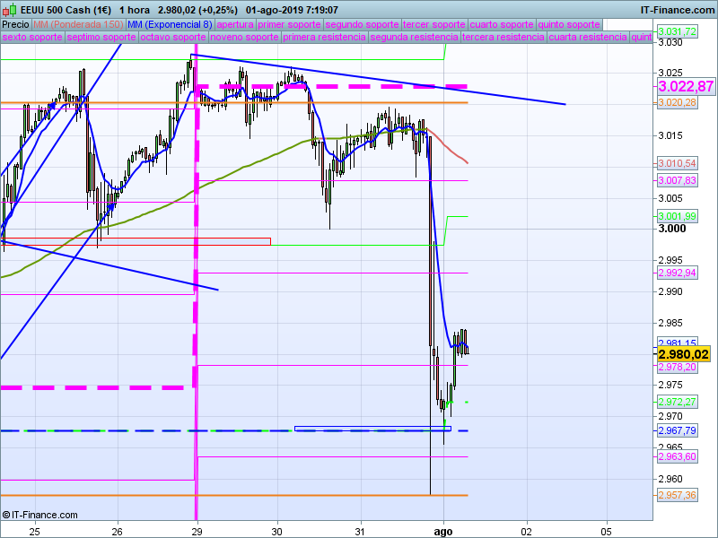
Task: Click the primera resistencia label
Action: 324,37
